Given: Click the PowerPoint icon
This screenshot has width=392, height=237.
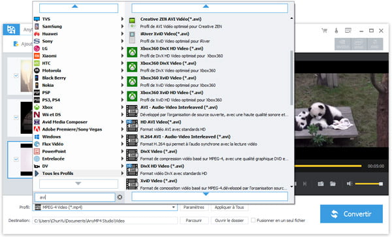Looking at the screenshot, I should pos(37,151).
